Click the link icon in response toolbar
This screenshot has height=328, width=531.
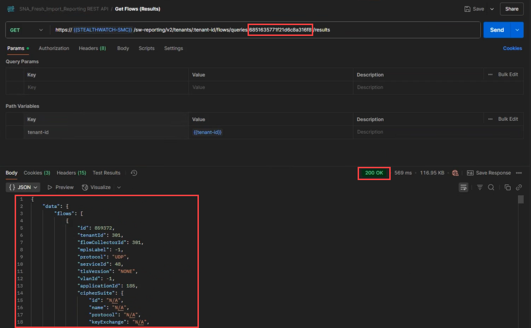pos(519,188)
